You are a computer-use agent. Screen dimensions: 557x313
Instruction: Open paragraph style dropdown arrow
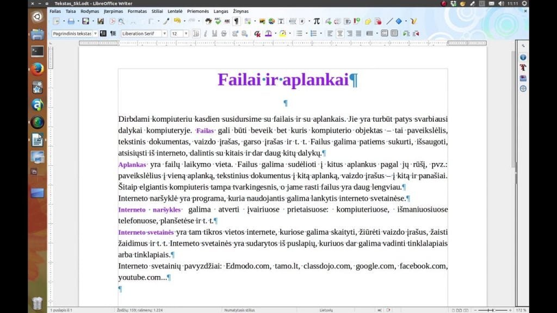point(95,34)
